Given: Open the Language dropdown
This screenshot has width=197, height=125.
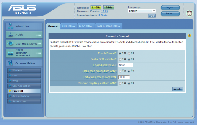Looking at the screenshot, I should coord(142,11).
